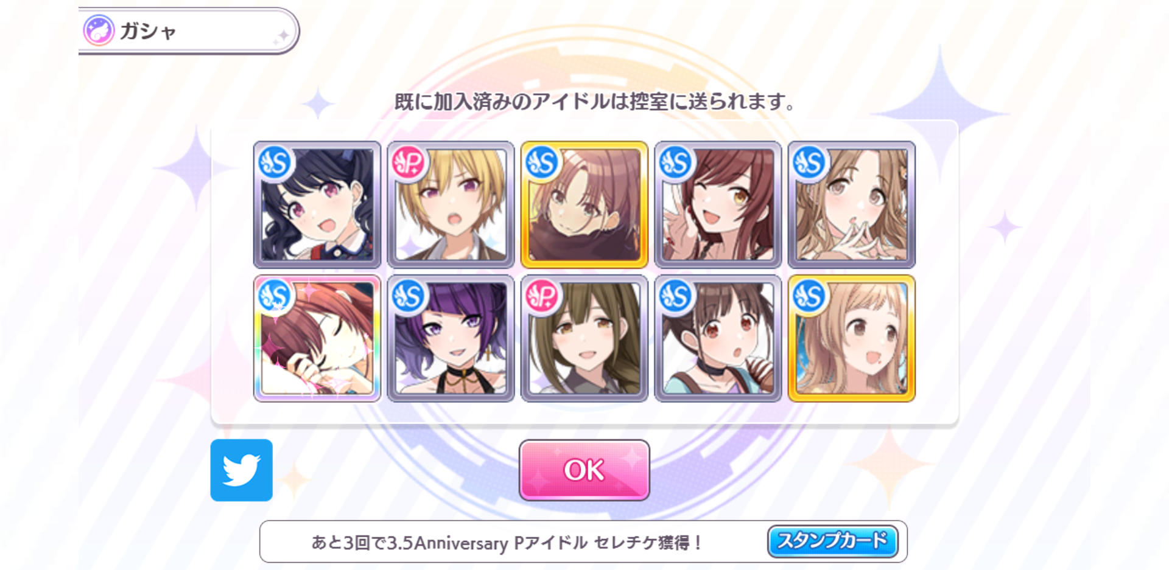
Task: Select the long olive-haired P idol card
Action: [584, 338]
